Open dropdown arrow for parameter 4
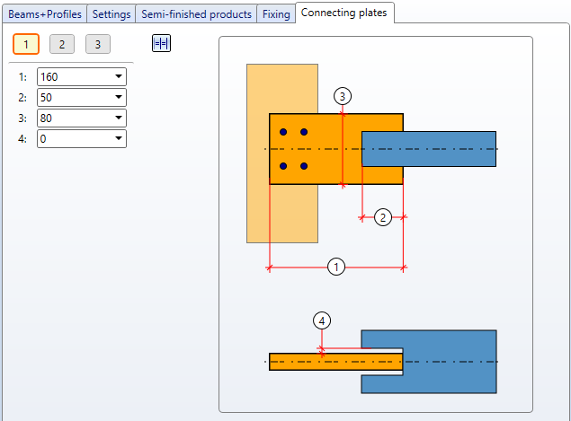 (x=119, y=138)
